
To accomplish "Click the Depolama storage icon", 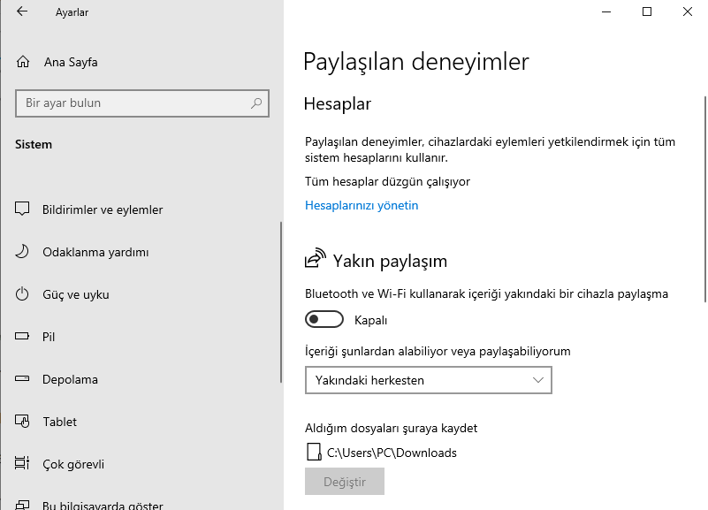I will [23, 379].
